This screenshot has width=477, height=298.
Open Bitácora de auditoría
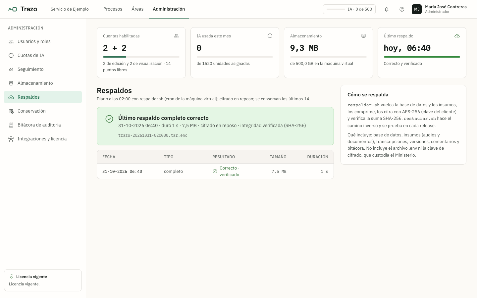43,125
